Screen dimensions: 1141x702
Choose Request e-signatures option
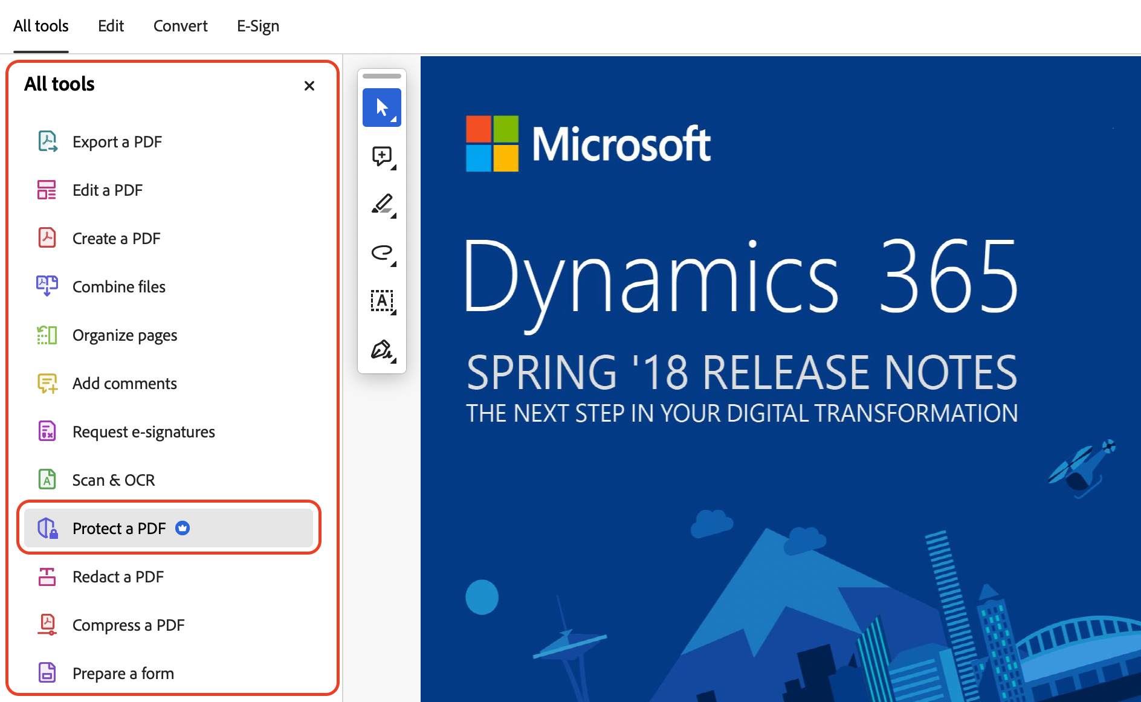pos(143,432)
